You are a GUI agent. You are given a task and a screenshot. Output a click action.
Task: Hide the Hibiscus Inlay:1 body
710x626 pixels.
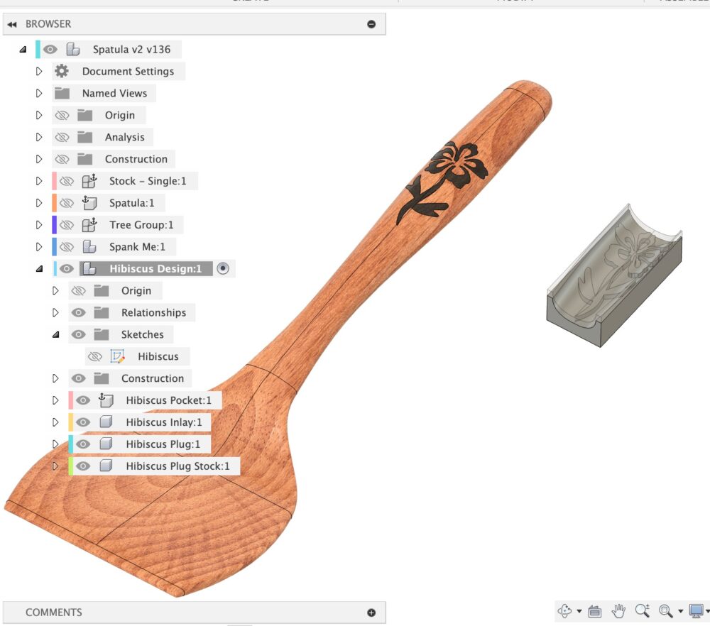point(83,422)
